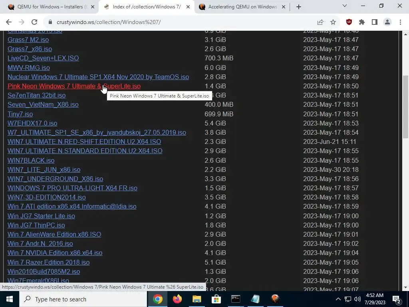Image resolution: width=409 pixels, height=307 pixels.
Task: Open Win.7.AlienWare.Edition.x86.ISO link
Action: (54, 234)
